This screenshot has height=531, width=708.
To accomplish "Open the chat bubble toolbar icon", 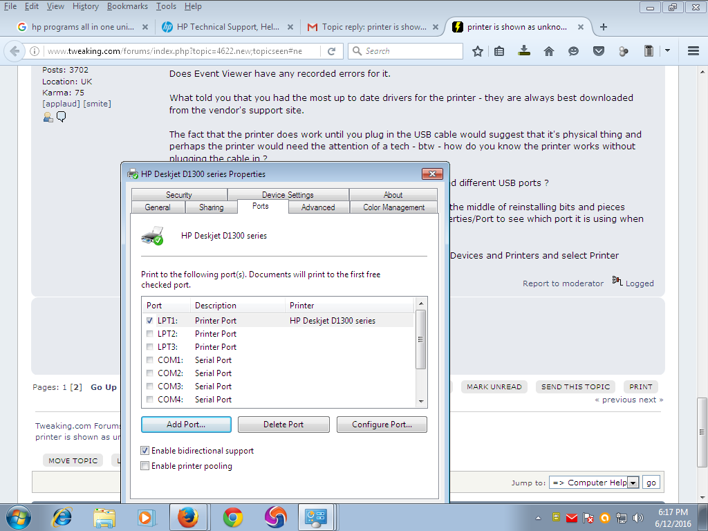I will tap(573, 51).
